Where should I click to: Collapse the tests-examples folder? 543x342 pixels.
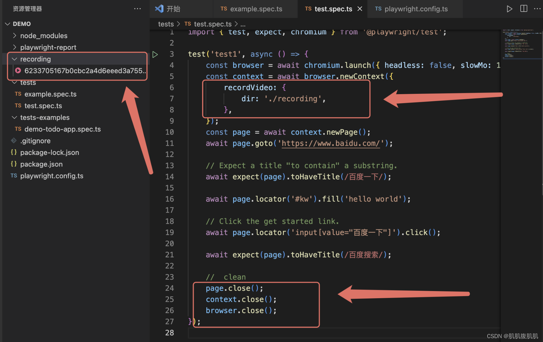14,117
